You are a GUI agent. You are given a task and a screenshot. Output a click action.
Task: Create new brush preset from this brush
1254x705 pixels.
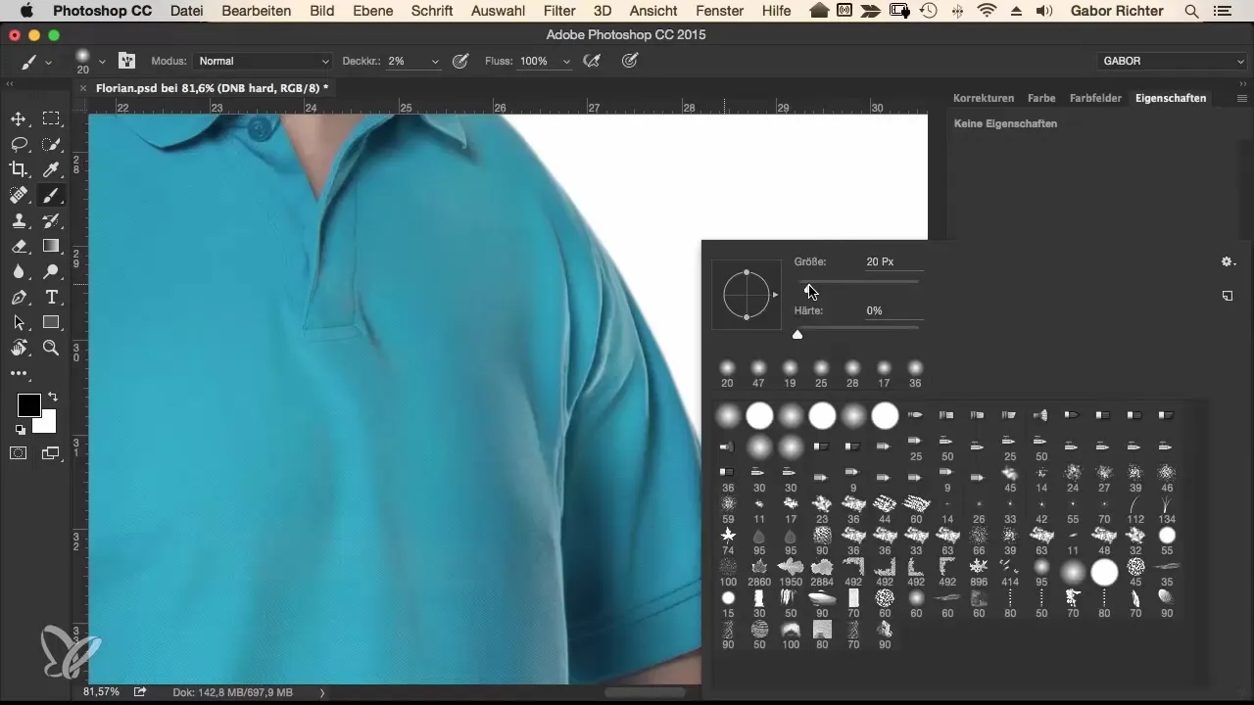1228,295
